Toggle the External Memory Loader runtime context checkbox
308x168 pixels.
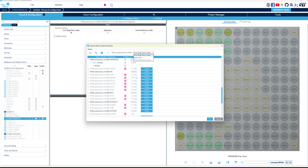tap(144, 33)
